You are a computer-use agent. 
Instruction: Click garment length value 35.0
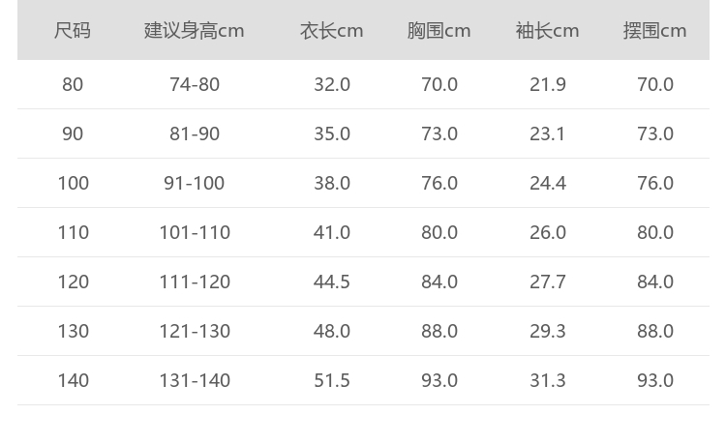coord(332,133)
